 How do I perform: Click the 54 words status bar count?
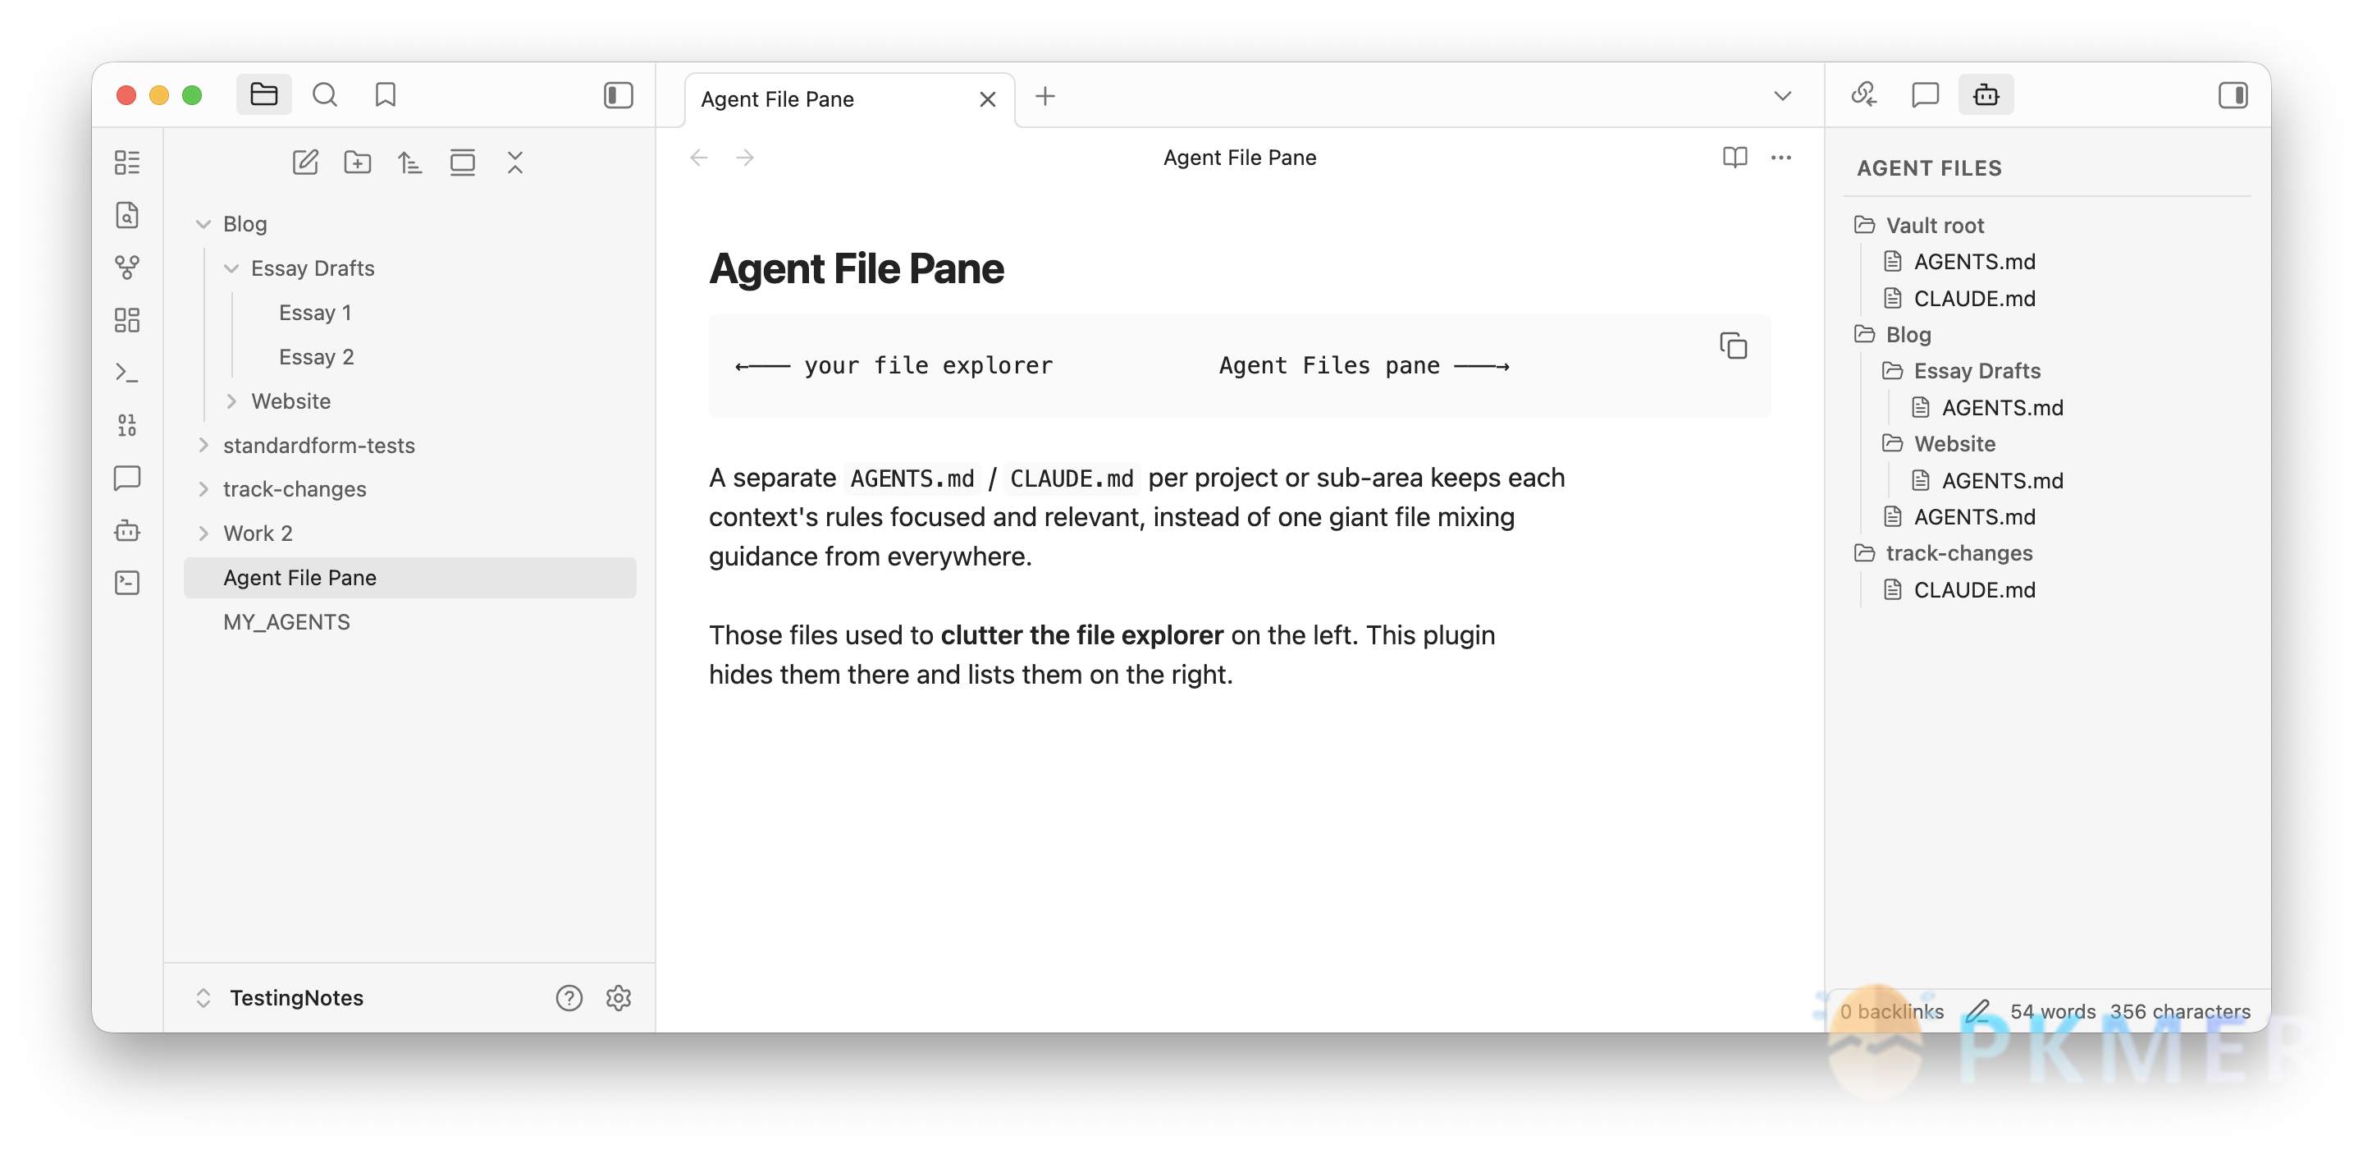pos(2052,1011)
